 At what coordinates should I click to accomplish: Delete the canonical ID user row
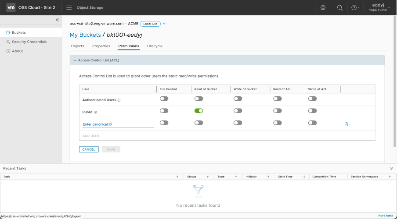(x=346, y=124)
